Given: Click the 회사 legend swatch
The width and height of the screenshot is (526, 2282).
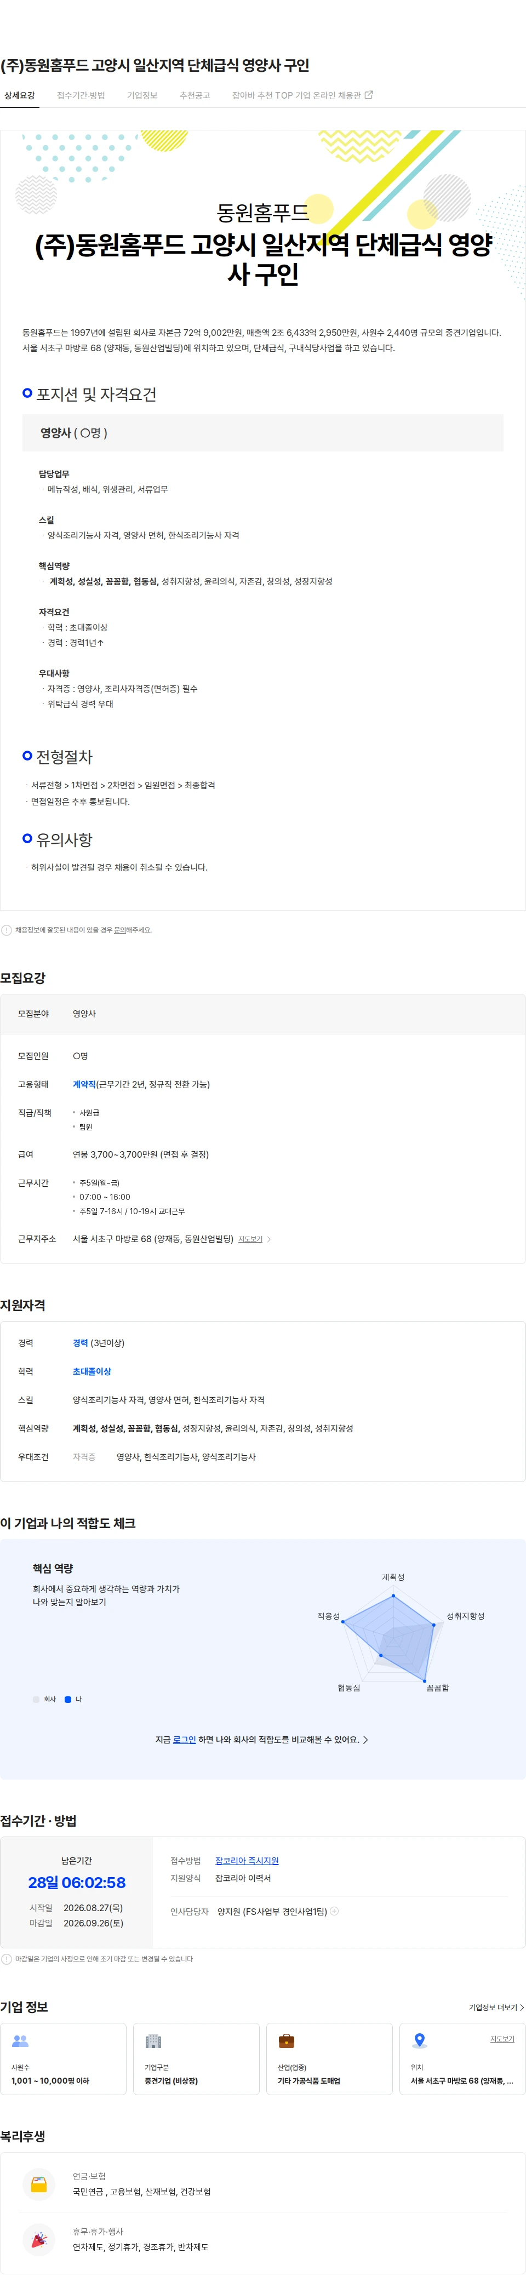Looking at the screenshot, I should tap(36, 1699).
